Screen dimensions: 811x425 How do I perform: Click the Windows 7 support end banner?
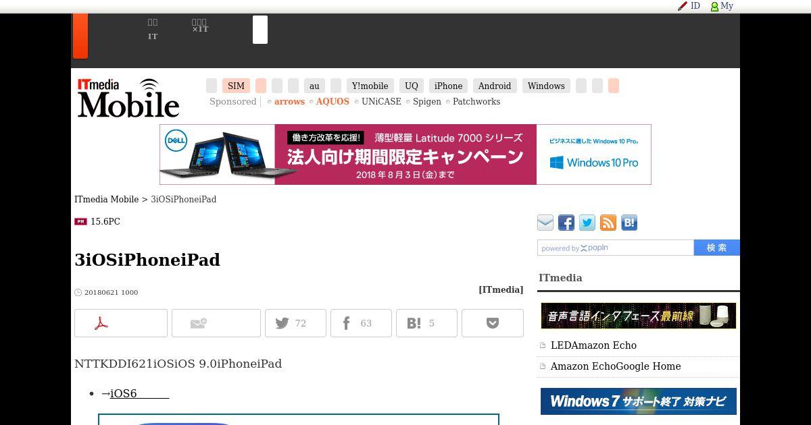coord(639,401)
